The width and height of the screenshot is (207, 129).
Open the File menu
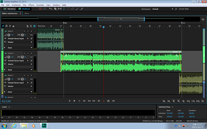tap(3, 5)
